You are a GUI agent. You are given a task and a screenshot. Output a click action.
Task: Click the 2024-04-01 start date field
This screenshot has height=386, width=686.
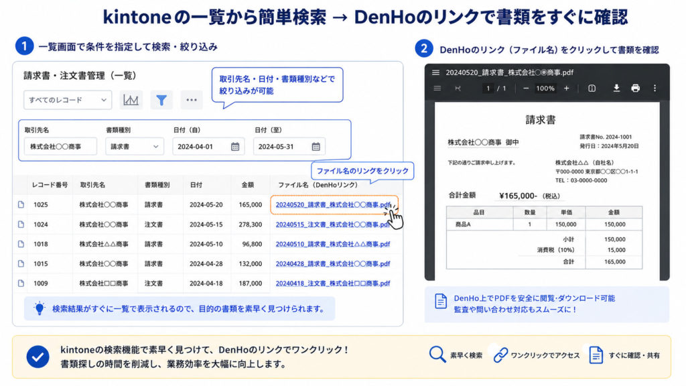point(208,147)
